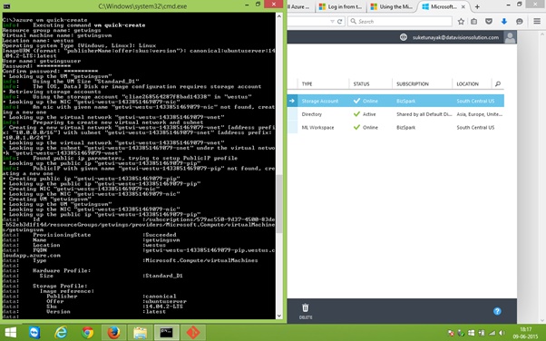546x341 pixels.
Task: Switch to the 'Using the Mi...' tab
Action: [x=392, y=6]
